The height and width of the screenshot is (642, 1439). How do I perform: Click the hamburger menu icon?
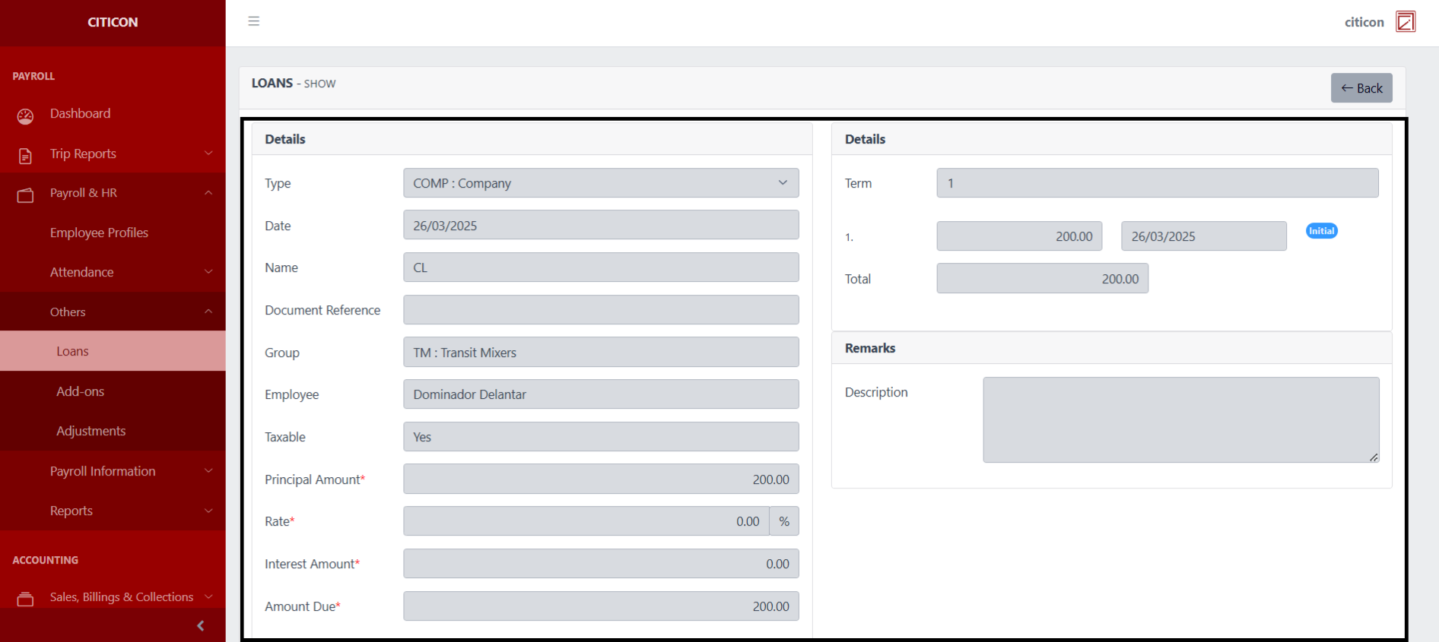click(254, 21)
